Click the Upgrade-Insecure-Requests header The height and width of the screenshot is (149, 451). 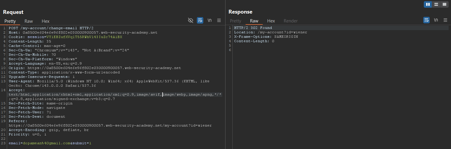click(42, 77)
